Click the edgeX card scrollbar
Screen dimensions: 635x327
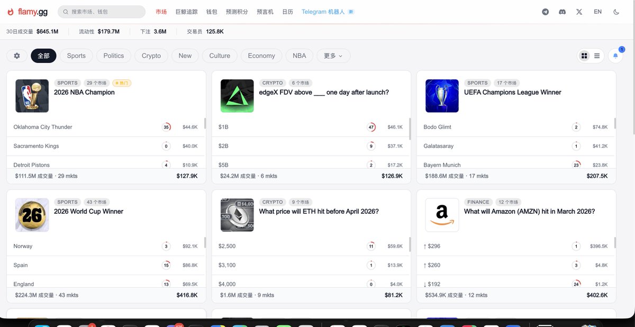tap(410, 129)
